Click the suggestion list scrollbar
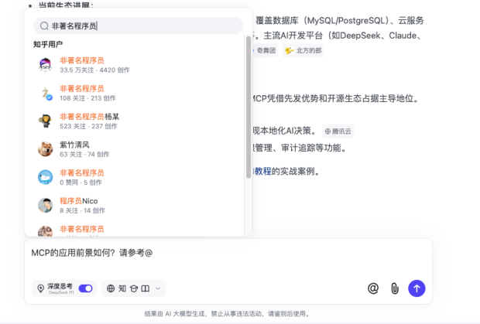 pos(249,107)
